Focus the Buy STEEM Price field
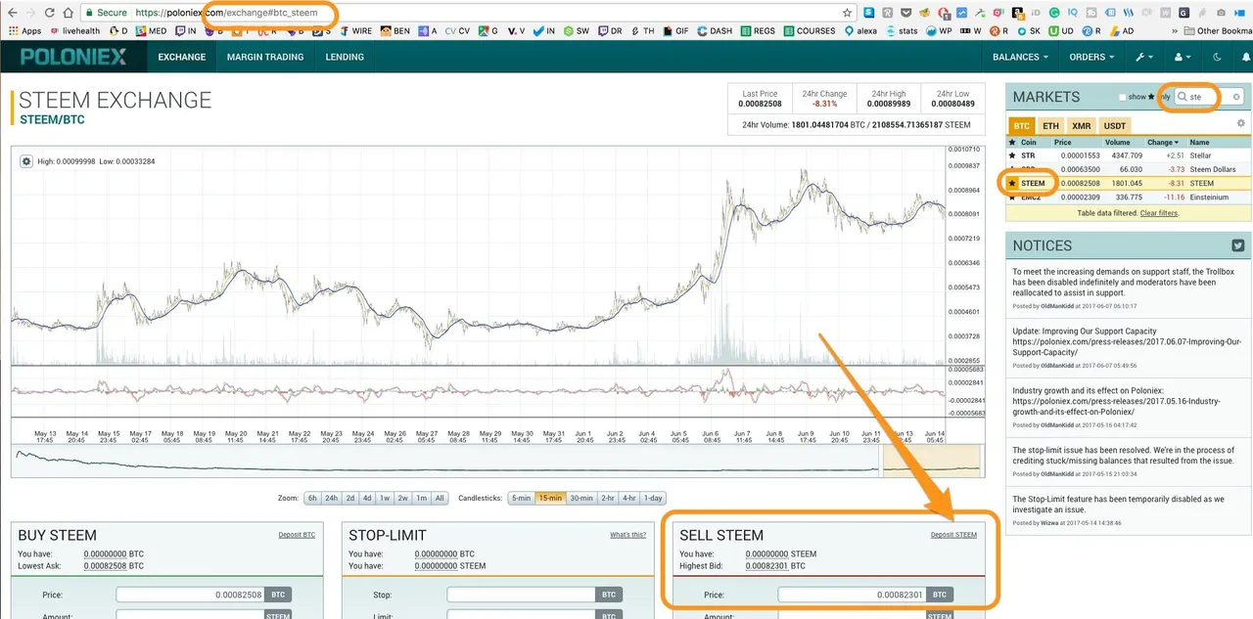 point(191,595)
